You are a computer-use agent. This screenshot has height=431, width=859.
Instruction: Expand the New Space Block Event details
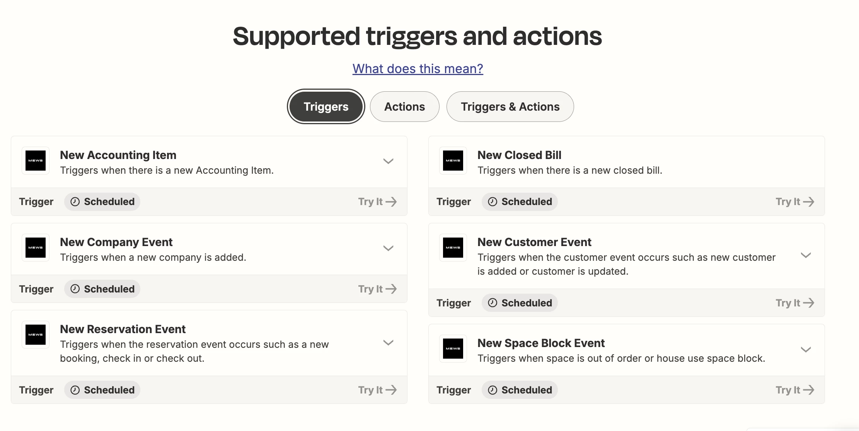tap(806, 350)
